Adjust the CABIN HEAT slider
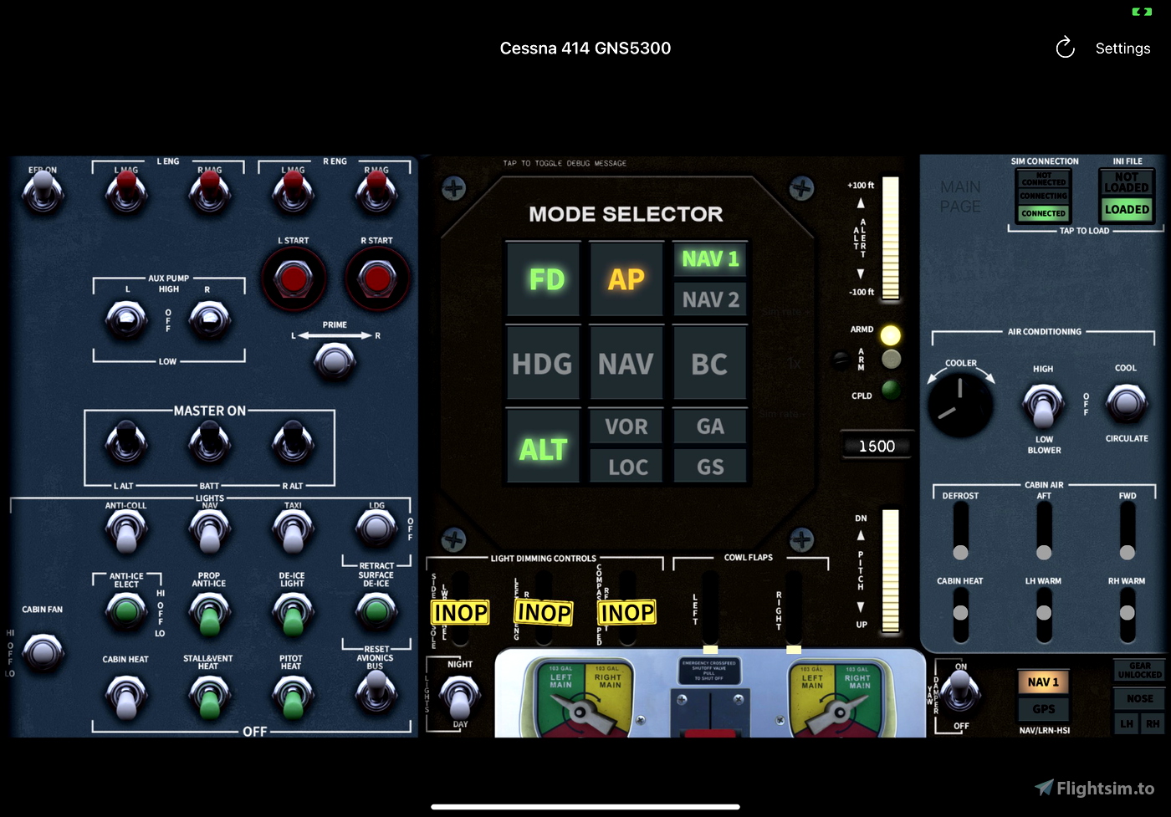Image resolution: width=1171 pixels, height=817 pixels. point(960,615)
